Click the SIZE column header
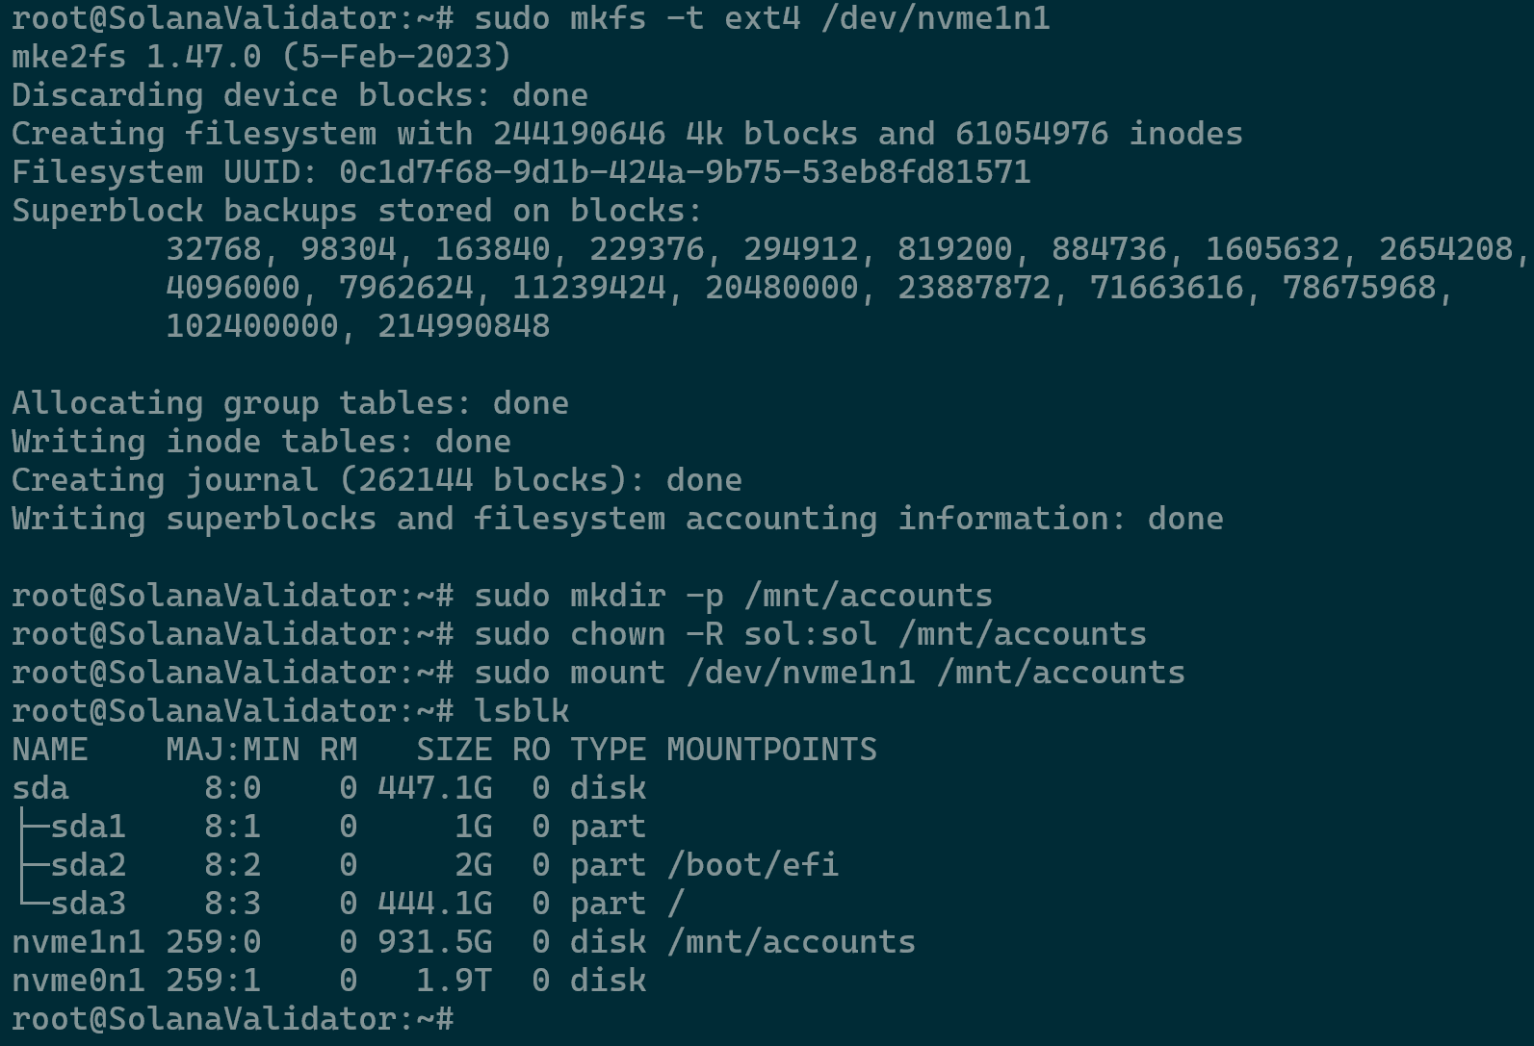Viewport: 1534px width, 1046px height. click(x=454, y=750)
